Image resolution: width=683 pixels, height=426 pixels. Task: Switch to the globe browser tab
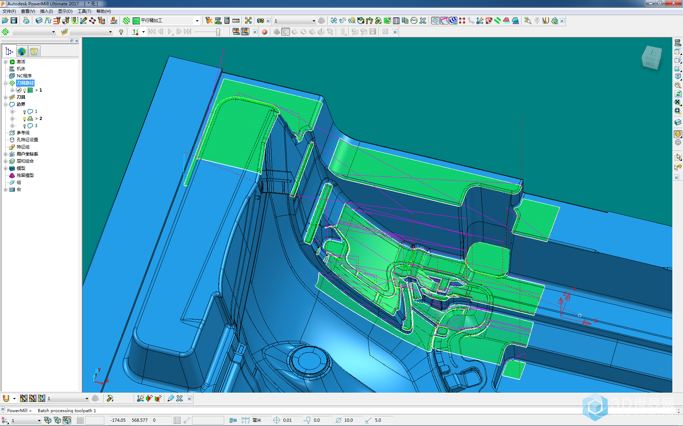click(22, 51)
